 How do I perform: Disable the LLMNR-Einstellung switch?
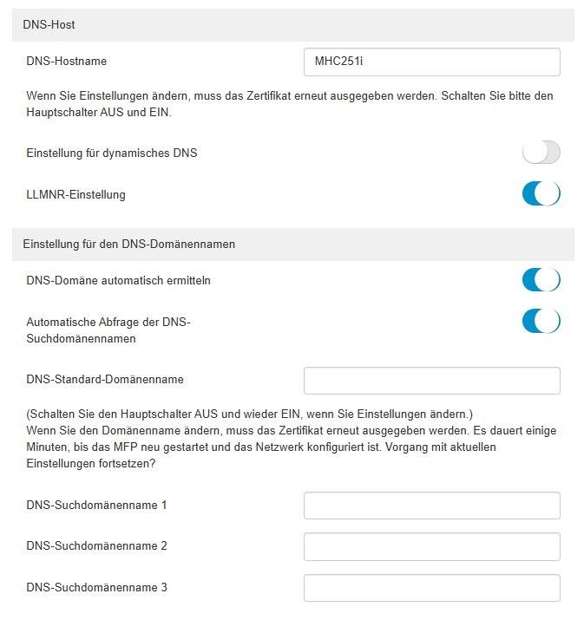(x=541, y=193)
